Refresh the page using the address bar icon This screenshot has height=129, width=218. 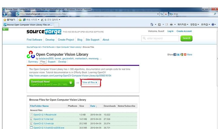[x=162, y=14]
